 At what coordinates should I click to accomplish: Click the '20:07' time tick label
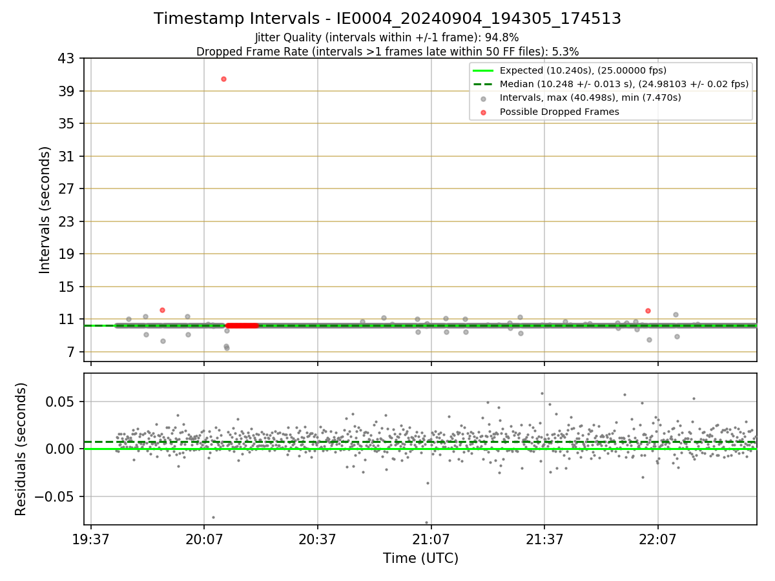coord(204,538)
